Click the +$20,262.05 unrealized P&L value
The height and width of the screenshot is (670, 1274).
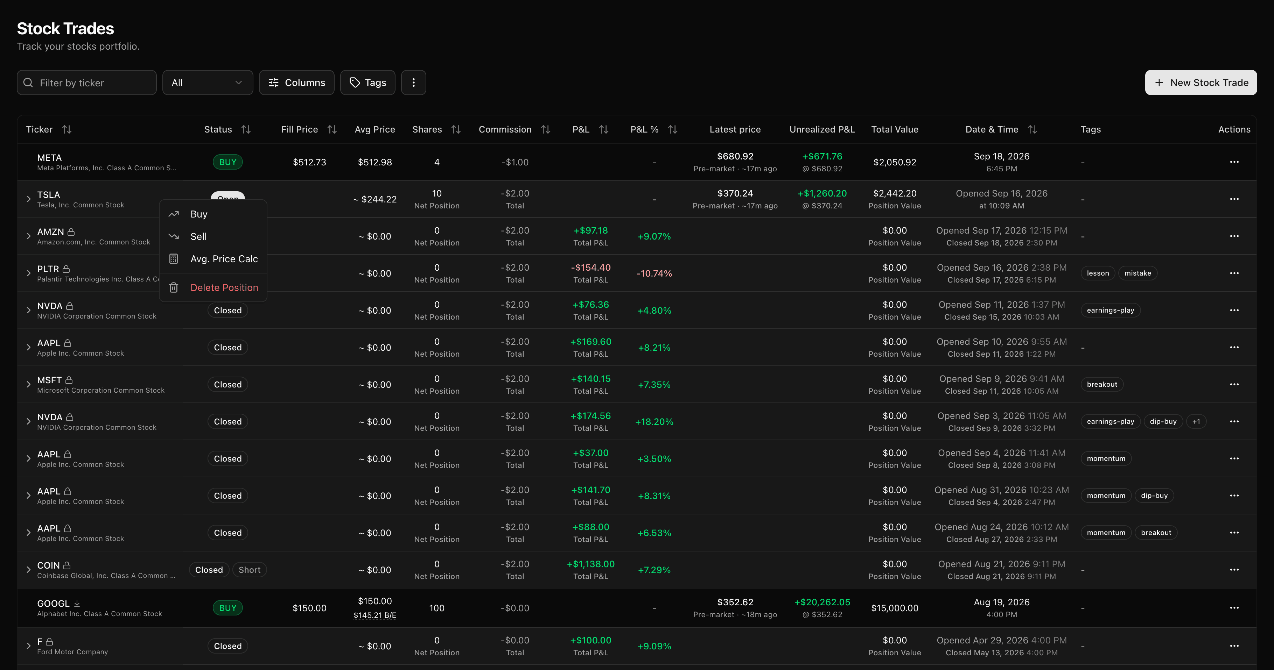click(x=822, y=602)
